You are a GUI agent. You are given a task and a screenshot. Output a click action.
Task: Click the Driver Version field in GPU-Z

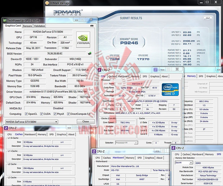coord(58,92)
